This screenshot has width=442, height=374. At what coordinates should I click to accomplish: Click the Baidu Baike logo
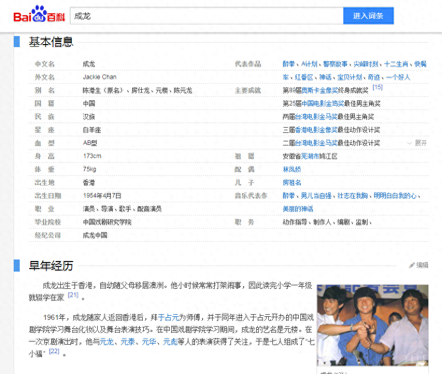pos(39,16)
